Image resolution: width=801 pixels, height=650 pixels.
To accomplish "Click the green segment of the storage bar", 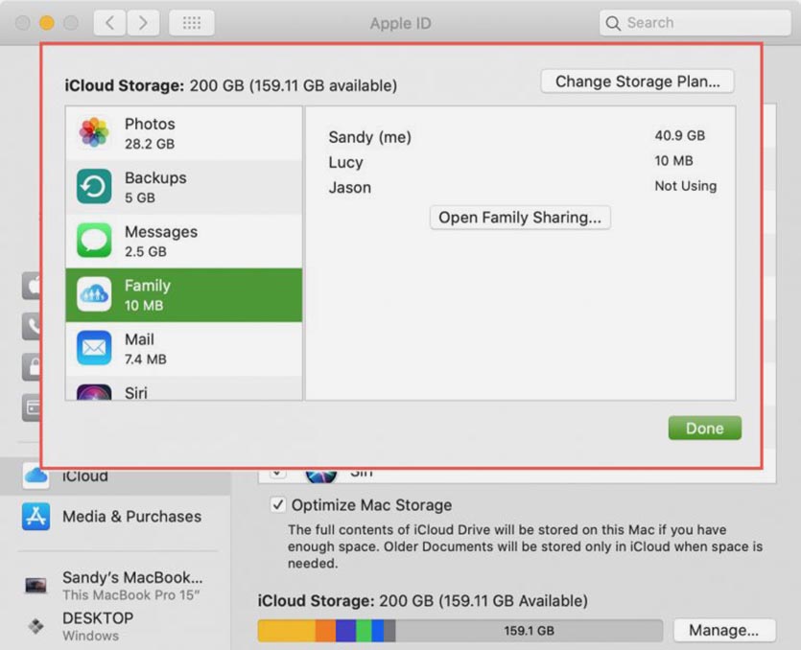I will click(x=364, y=631).
